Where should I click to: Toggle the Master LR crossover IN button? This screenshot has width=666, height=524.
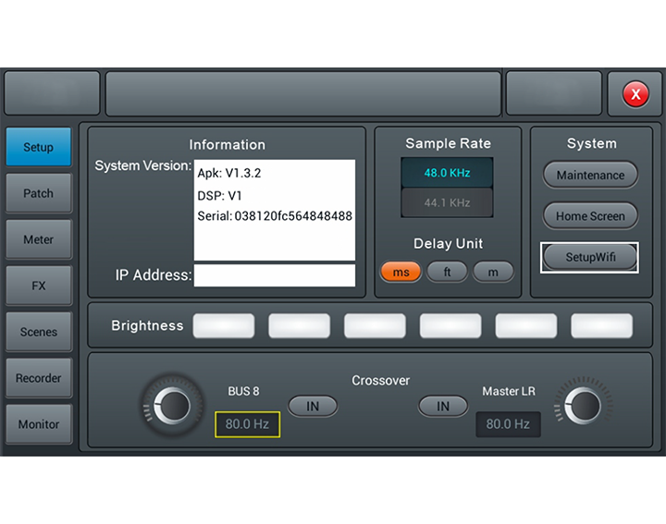(443, 406)
